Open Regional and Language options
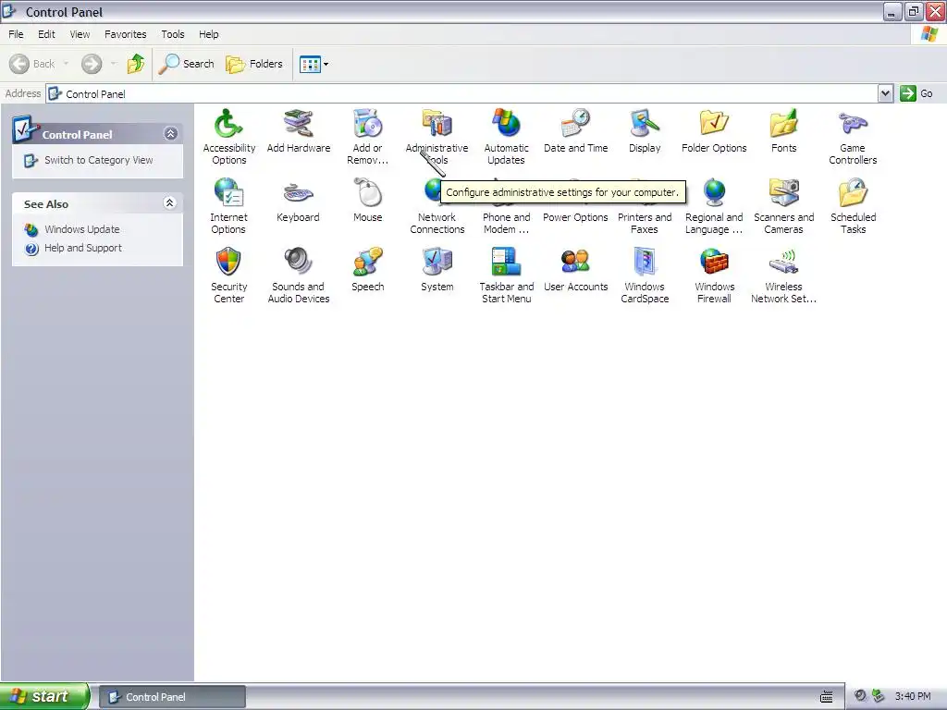The image size is (947, 710). coord(714,206)
